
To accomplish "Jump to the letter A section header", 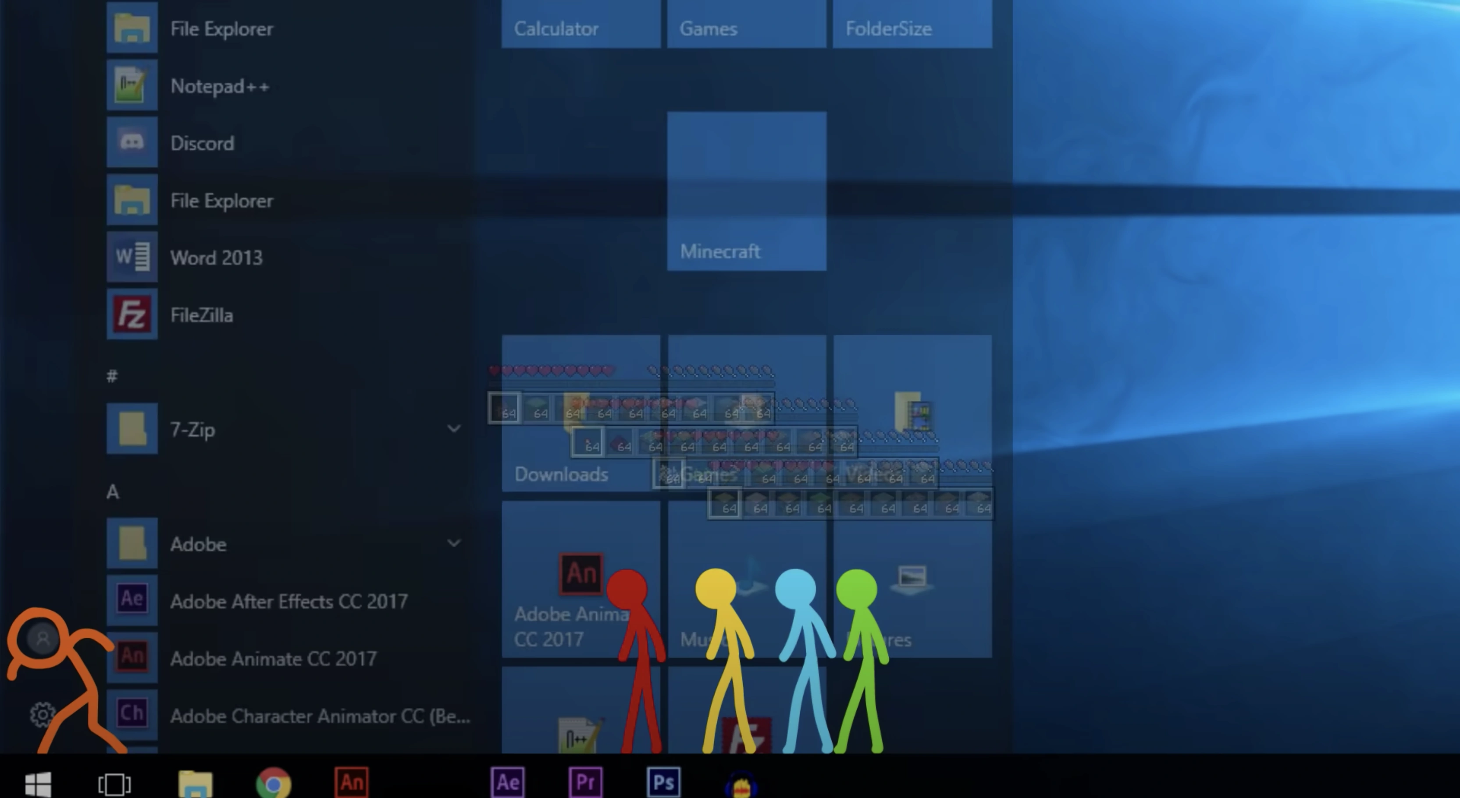I will point(113,491).
